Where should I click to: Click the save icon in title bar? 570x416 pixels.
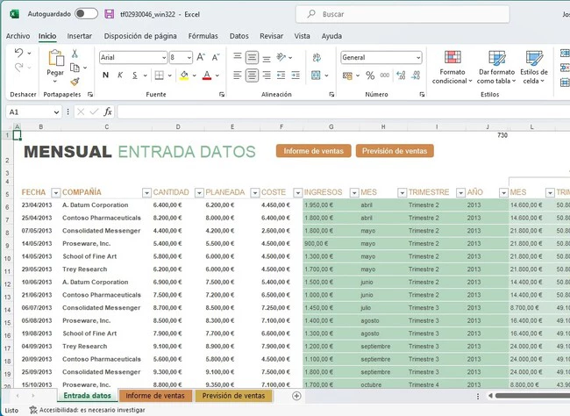109,14
